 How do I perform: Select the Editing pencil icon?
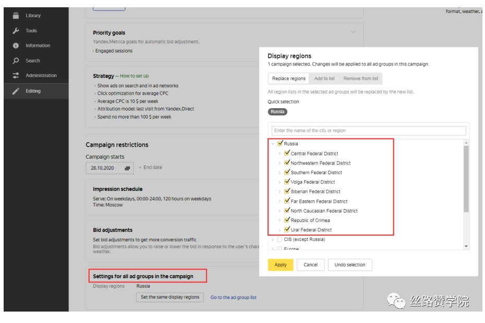15,90
